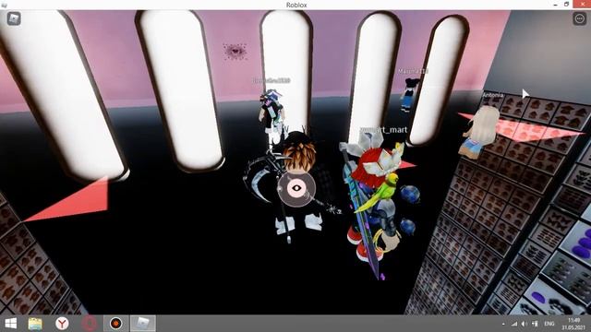Open the volume tray icon
The height and width of the screenshot is (332, 591).
click(525, 324)
